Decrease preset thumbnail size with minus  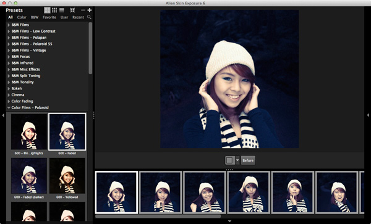[83, 10]
